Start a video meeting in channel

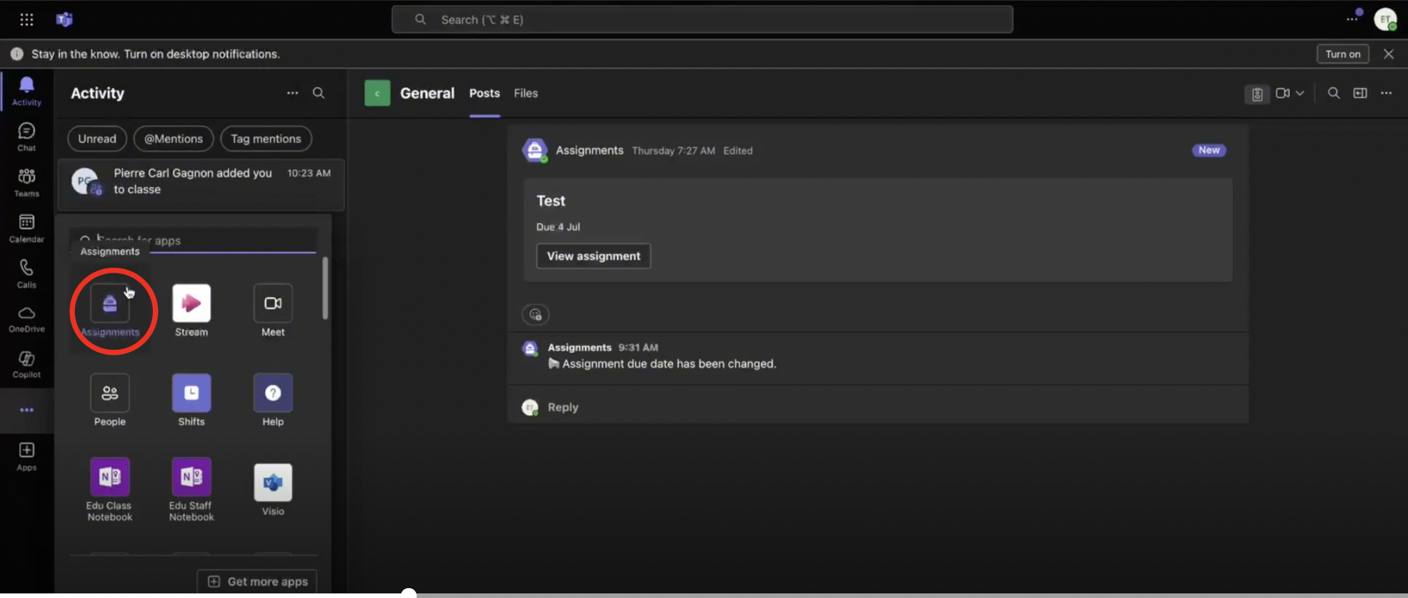point(1283,93)
